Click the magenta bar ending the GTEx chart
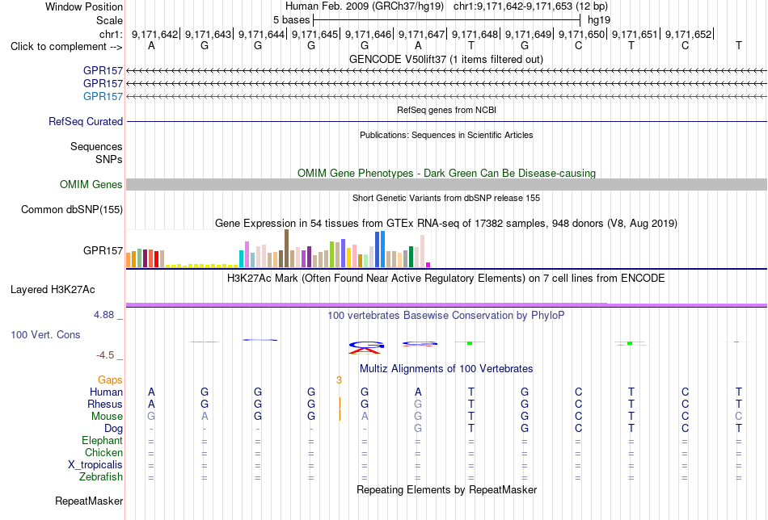The height and width of the screenshot is (520, 768). click(x=428, y=265)
